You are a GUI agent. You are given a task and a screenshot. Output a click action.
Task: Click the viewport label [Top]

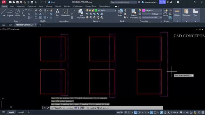(x=5, y=29)
